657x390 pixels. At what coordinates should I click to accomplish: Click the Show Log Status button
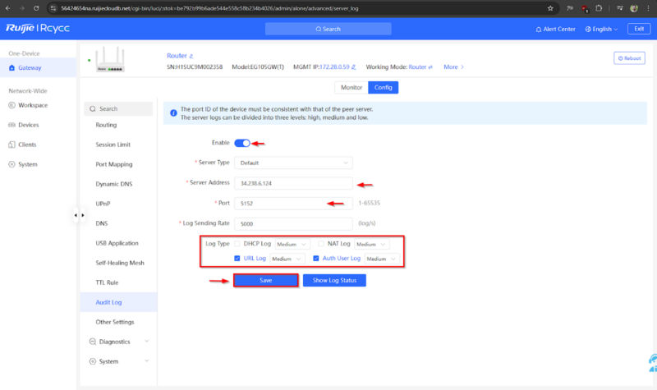tap(334, 280)
